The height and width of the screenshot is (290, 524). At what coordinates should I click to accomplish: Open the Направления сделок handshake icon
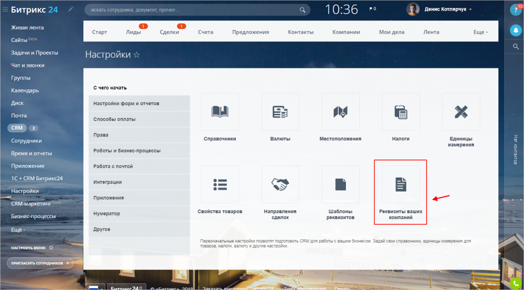coord(280,184)
